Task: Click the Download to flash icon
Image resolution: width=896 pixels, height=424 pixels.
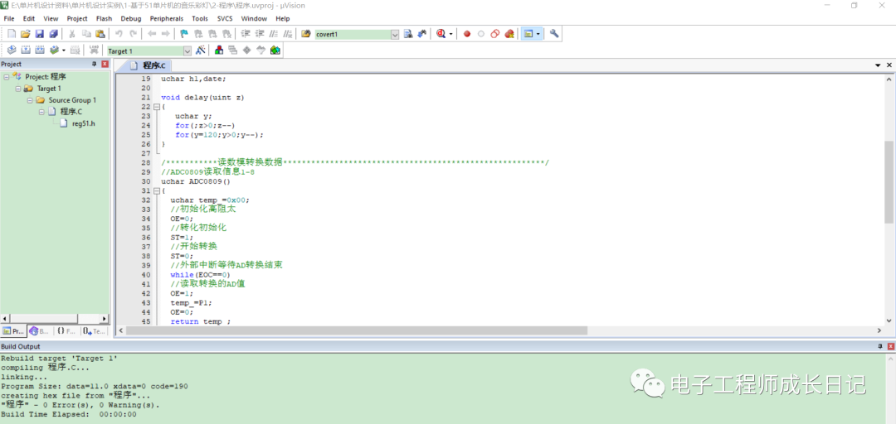Action: pos(93,51)
